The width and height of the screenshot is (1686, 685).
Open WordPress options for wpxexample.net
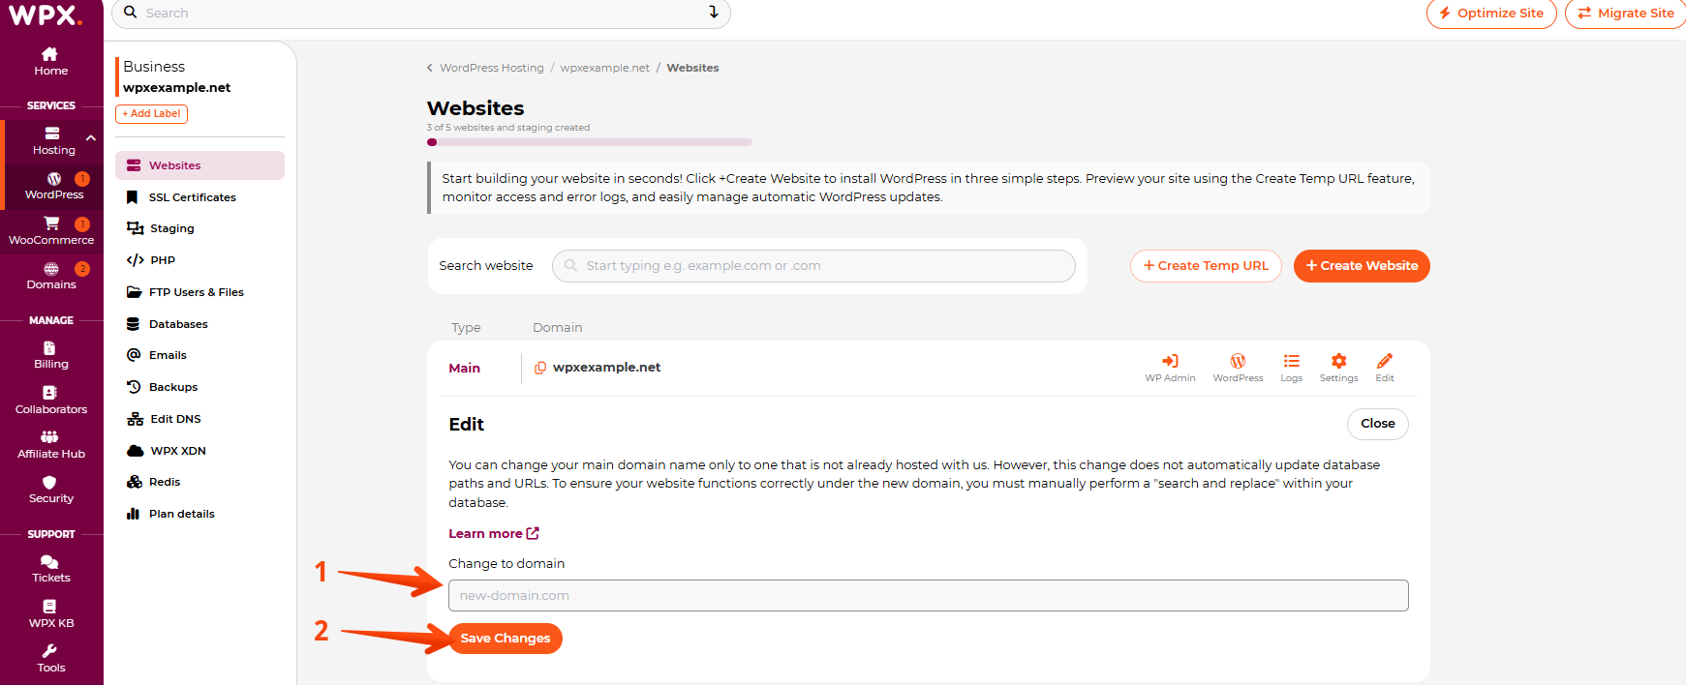pyautogui.click(x=1238, y=368)
